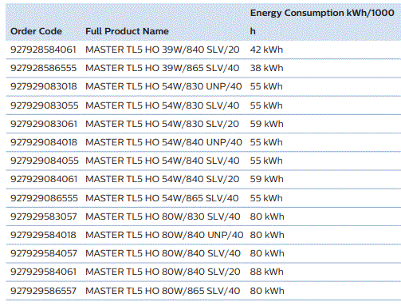
Task: Click the 42 kWh energy value
Action: [x=266, y=50]
